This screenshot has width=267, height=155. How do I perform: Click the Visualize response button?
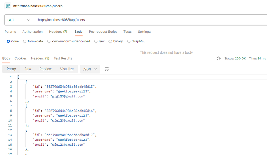pyautogui.click(x=67, y=69)
